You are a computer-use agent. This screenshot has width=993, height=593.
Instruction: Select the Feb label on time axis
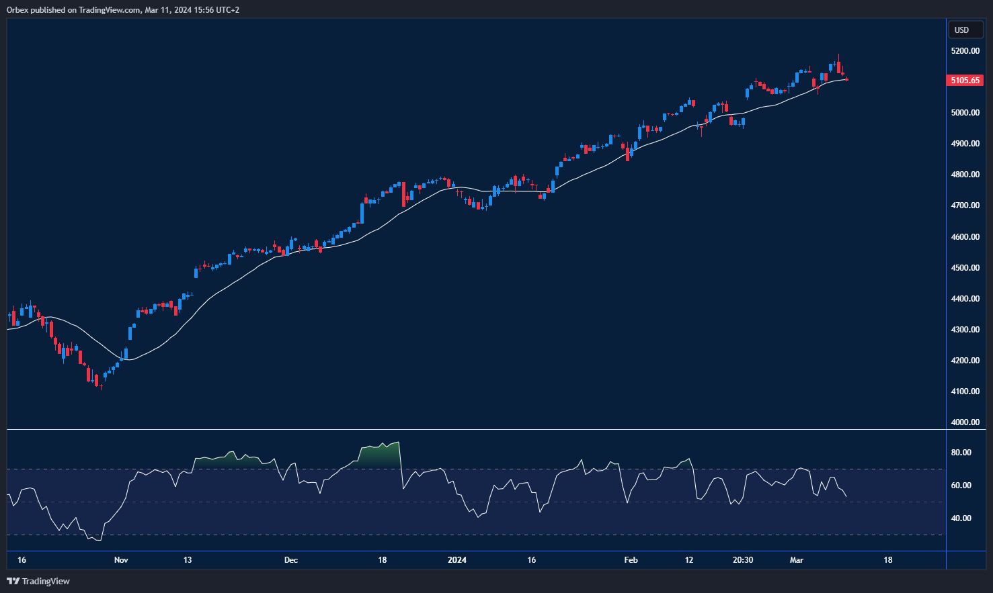pyautogui.click(x=631, y=560)
